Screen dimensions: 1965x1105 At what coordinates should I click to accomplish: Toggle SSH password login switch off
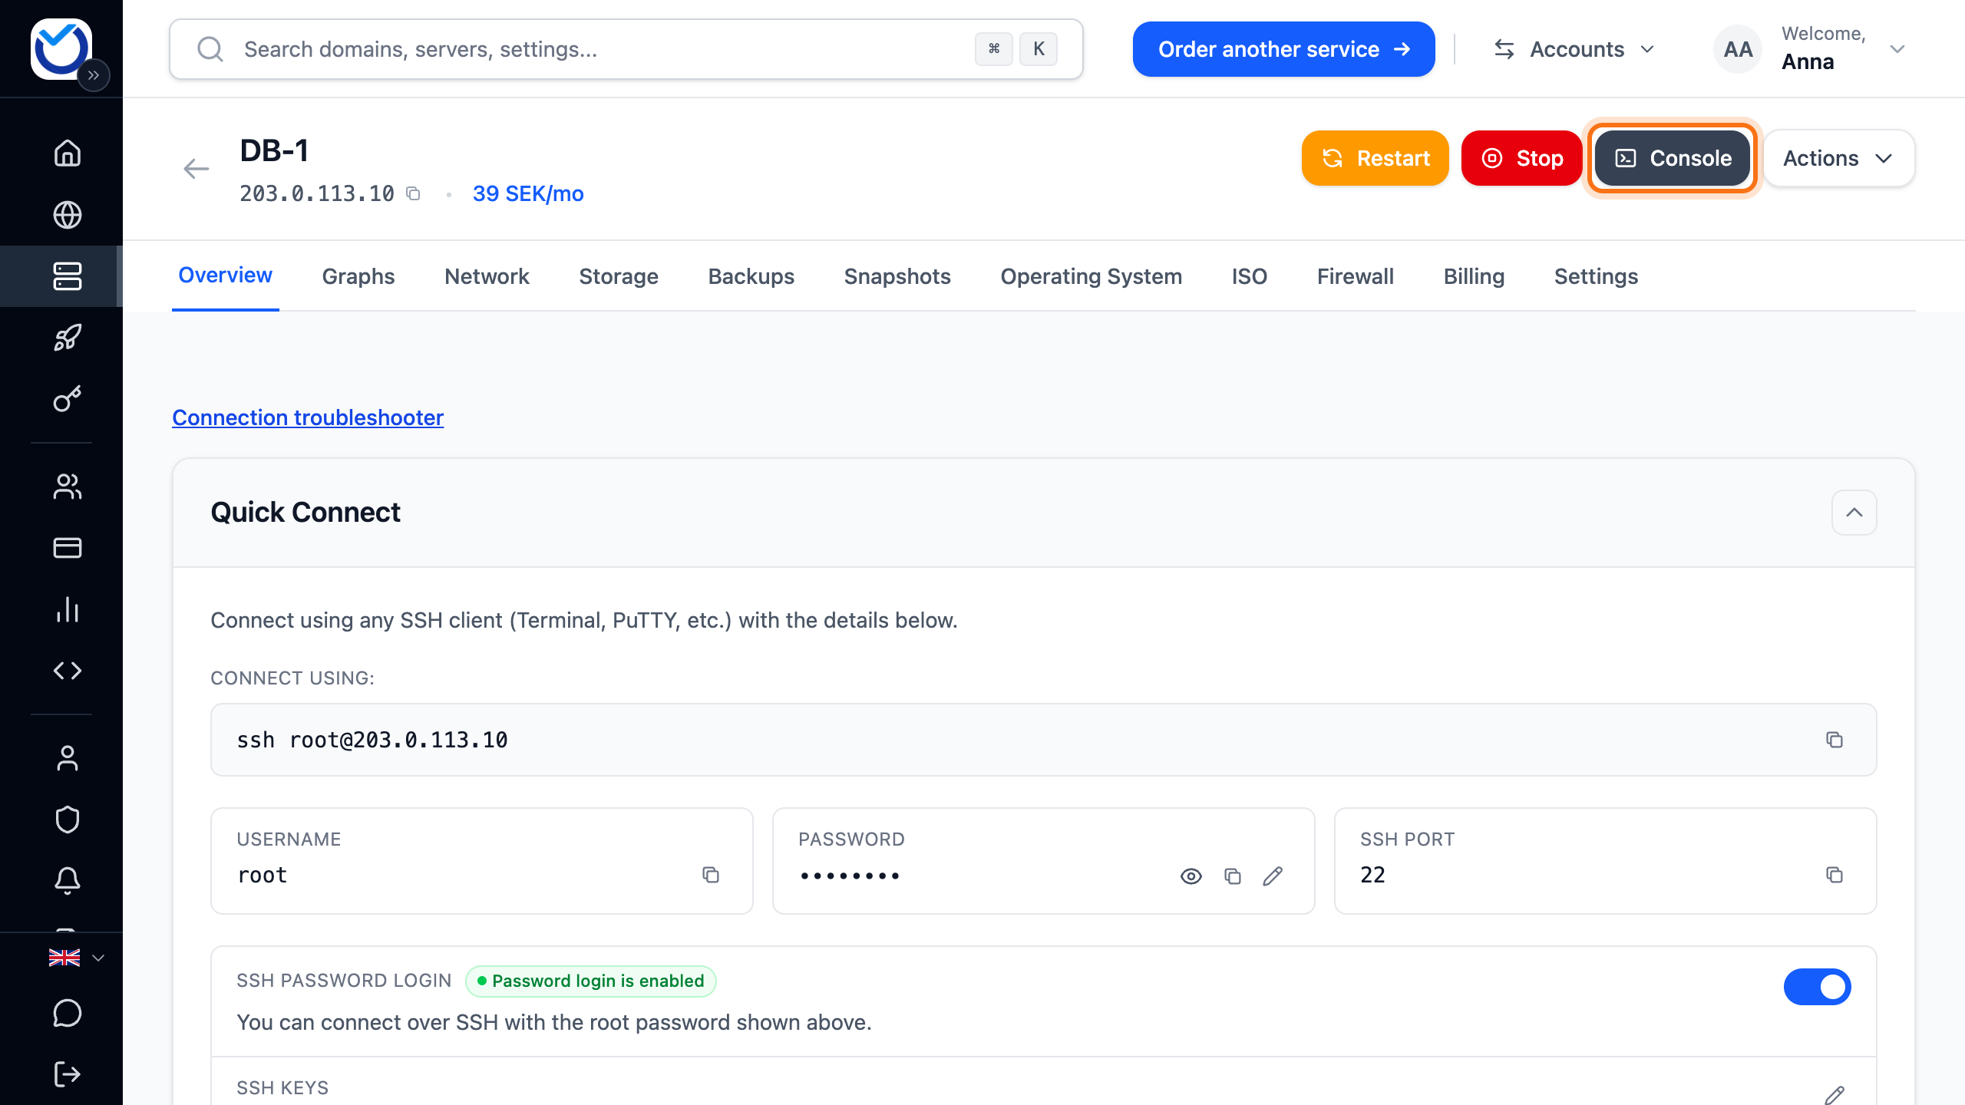pos(1817,987)
